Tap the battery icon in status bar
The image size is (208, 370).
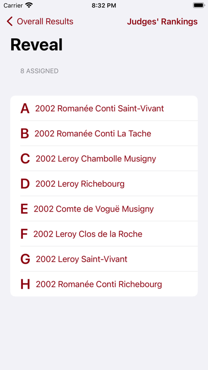[198, 5]
